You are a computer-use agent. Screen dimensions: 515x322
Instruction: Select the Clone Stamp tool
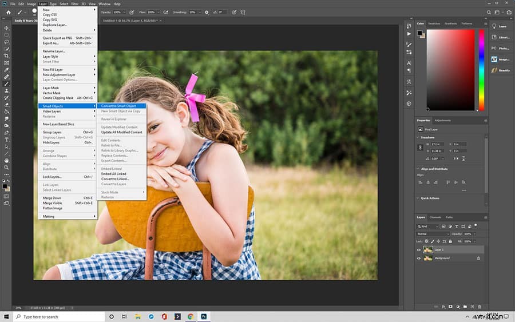6,91
